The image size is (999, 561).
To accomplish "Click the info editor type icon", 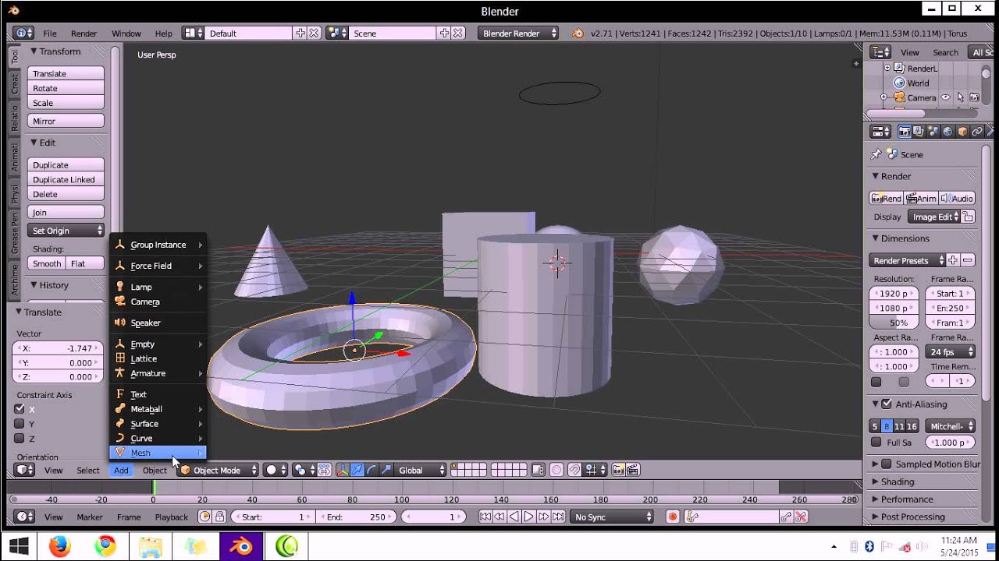I will pos(24,33).
